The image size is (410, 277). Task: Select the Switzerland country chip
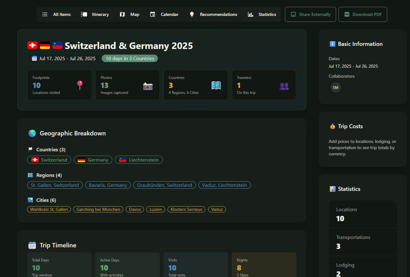click(49, 160)
